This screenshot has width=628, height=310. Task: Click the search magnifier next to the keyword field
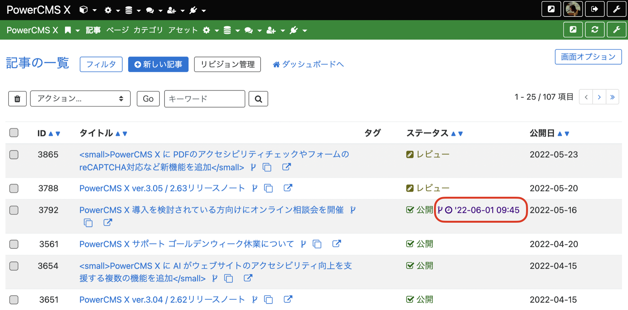[x=258, y=98]
